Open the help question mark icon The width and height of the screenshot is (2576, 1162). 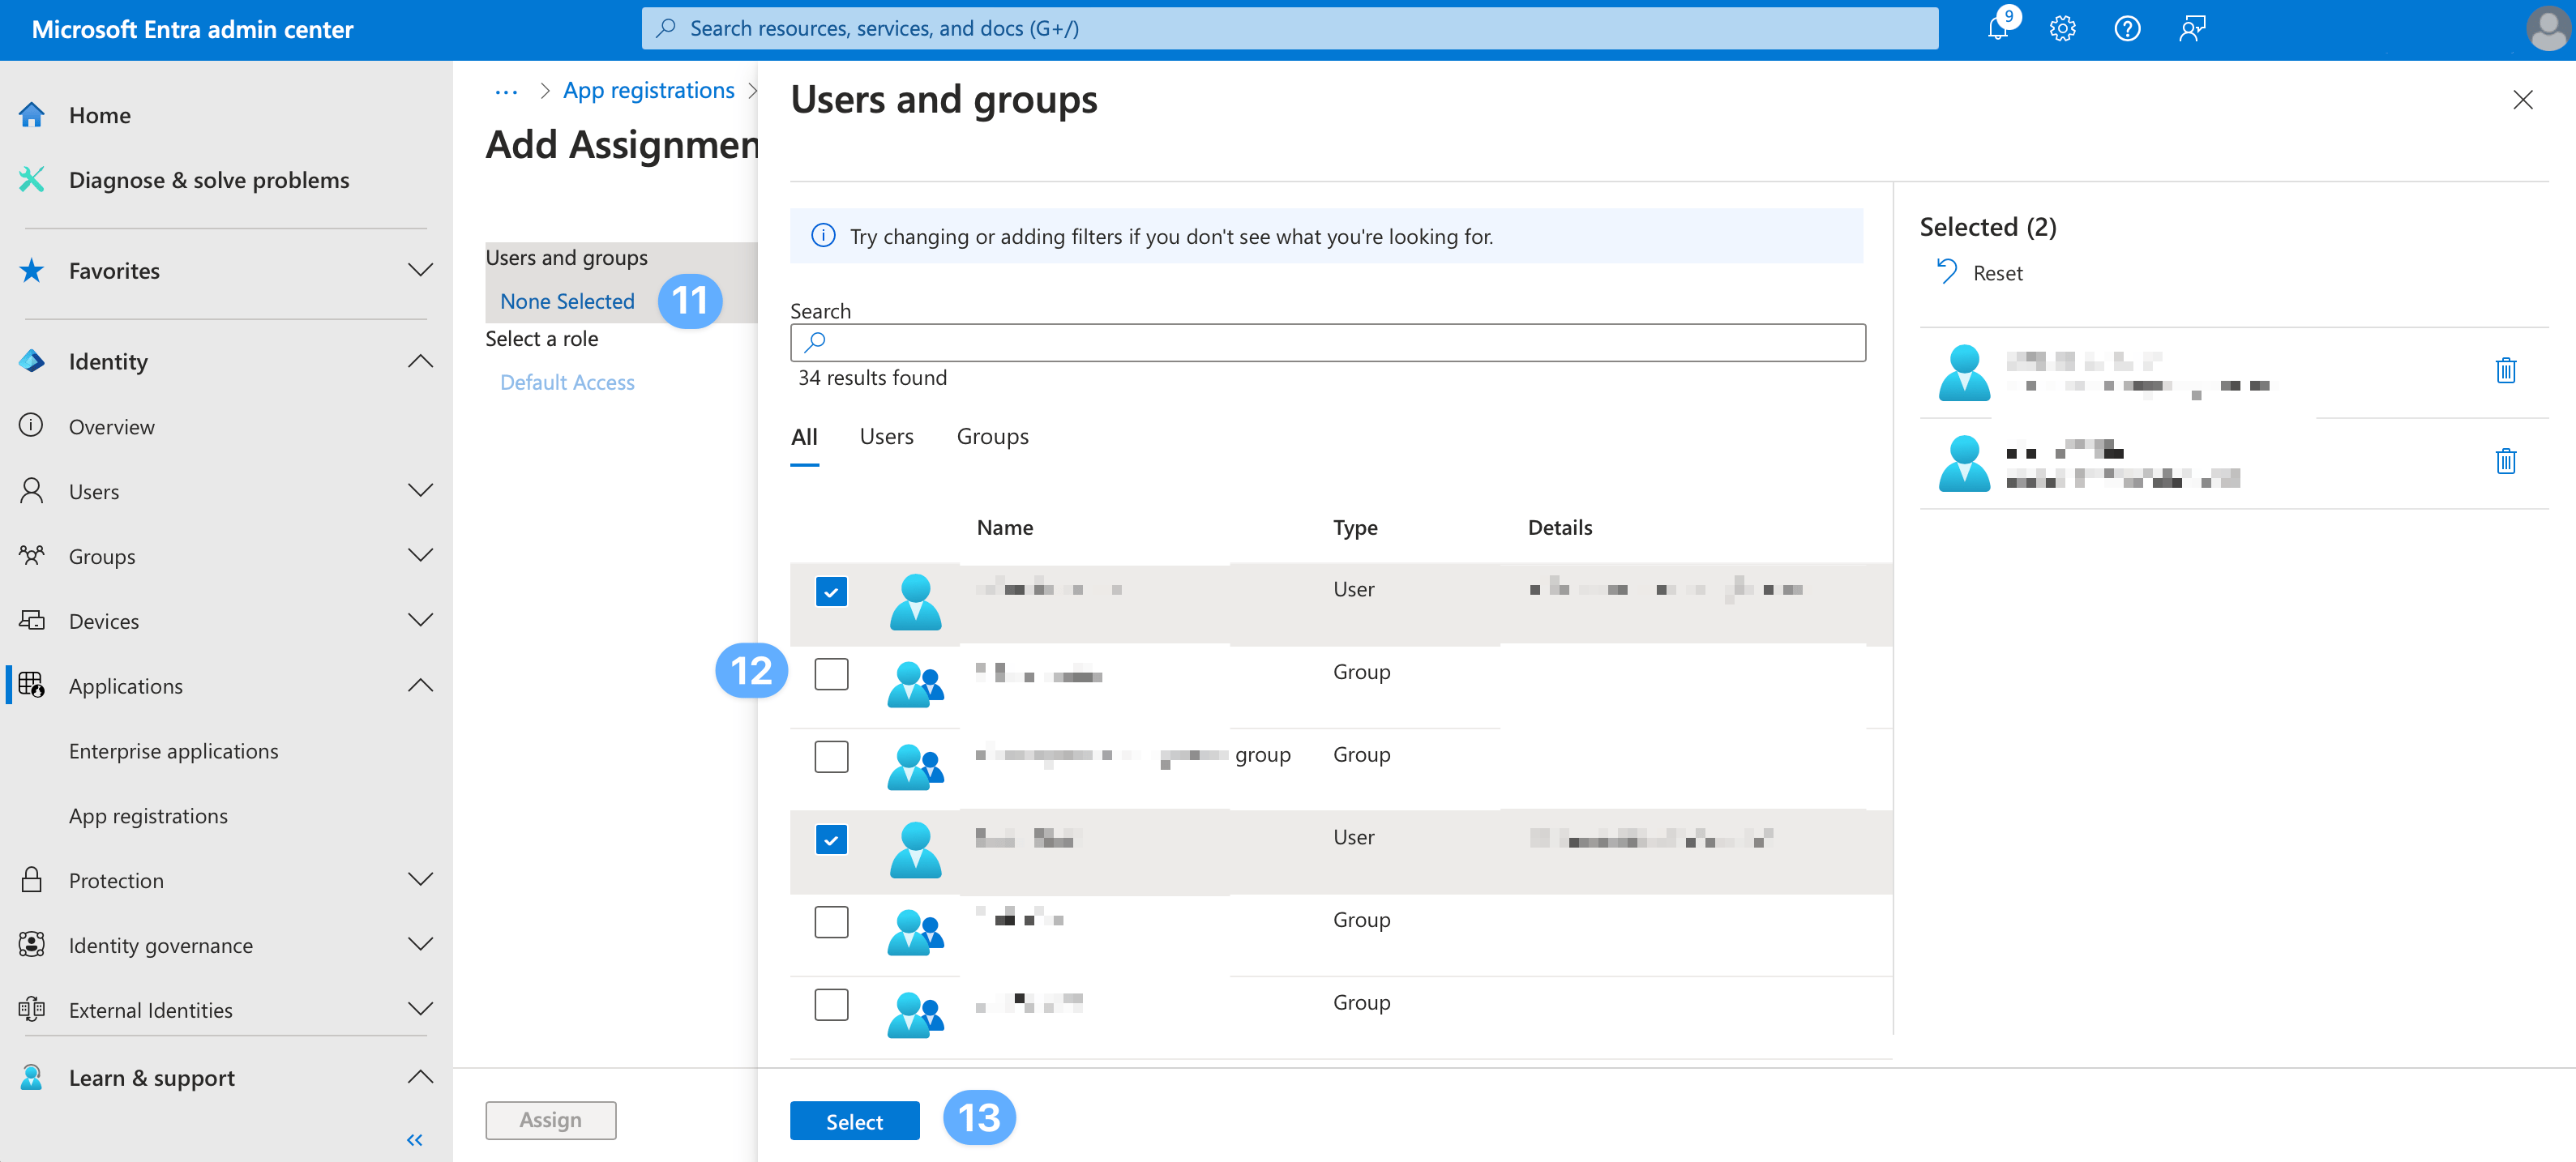coord(2127,28)
